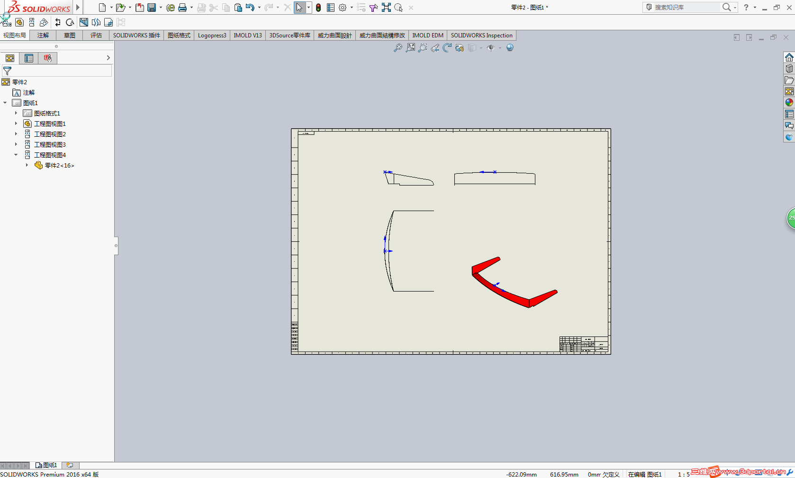Screen dimensions: 795x478
Task: Add a new sheet with the bottom tab icon
Action: coord(70,465)
